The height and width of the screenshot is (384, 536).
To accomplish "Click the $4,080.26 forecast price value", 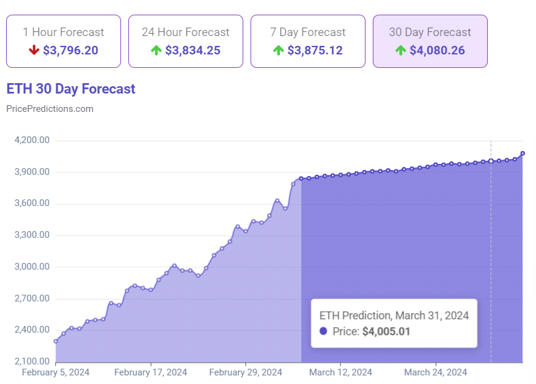I will tap(437, 50).
